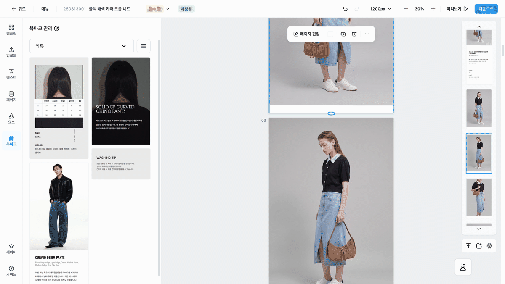Select the size chart bookmark card
The width and height of the screenshot is (505, 284).
coord(59,108)
